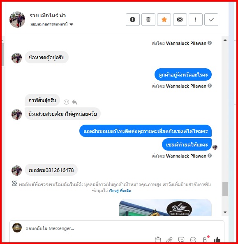Open emoji picker in reply toolbar
The width and height of the screenshot is (238, 244).
click(193, 240)
